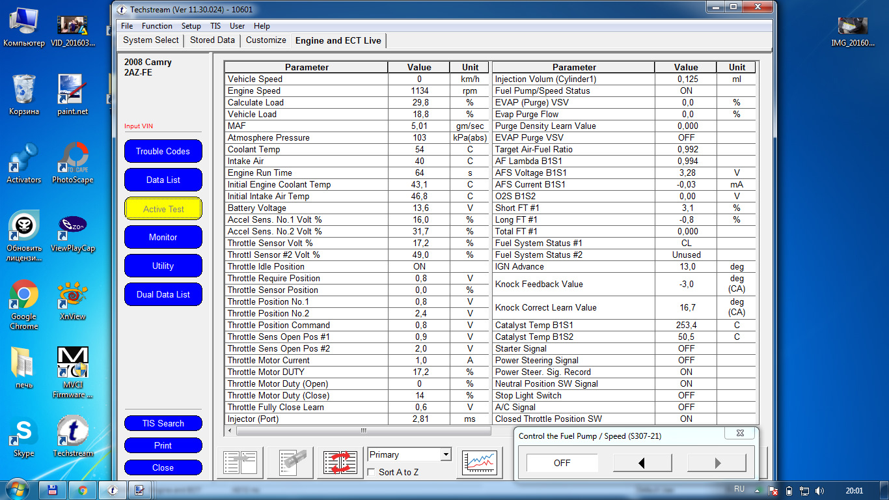
Task: Open Skype desktop shortcut
Action: [x=24, y=436]
